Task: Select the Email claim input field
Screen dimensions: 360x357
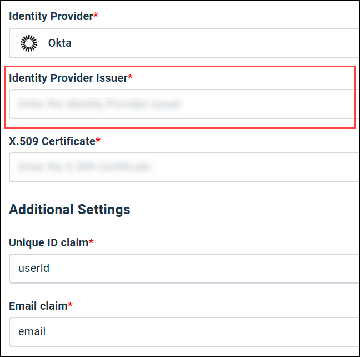Action: (x=183, y=332)
